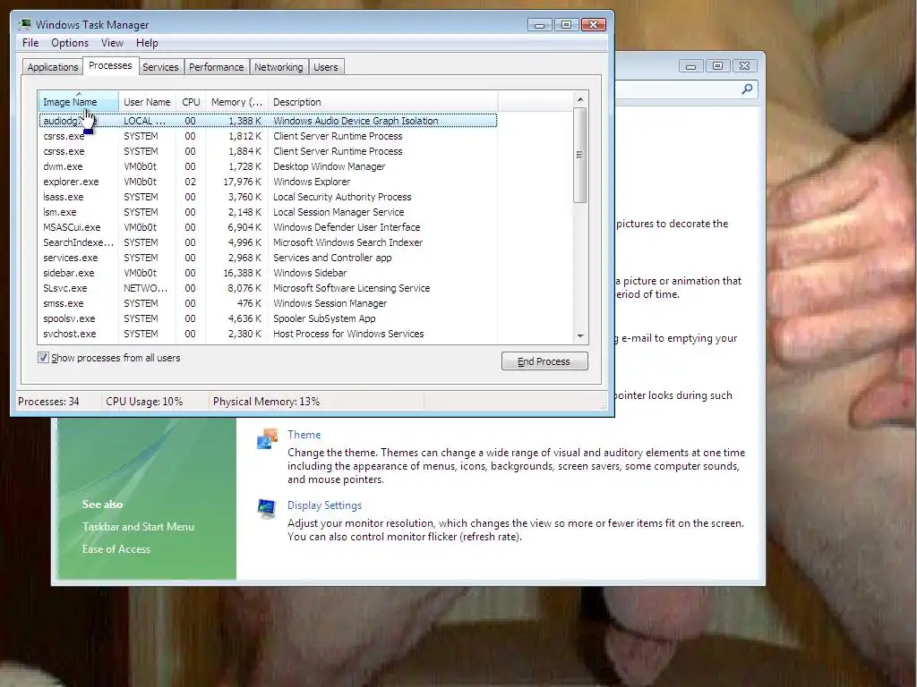Switch to the Users tab
Viewport: 917px width, 687px height.
326,67
